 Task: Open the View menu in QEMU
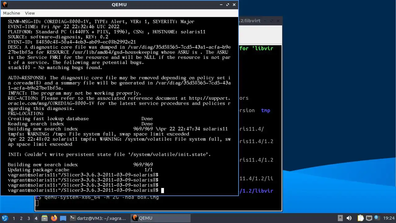pos(30,13)
